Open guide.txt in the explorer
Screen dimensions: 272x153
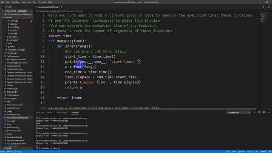pos(11,46)
